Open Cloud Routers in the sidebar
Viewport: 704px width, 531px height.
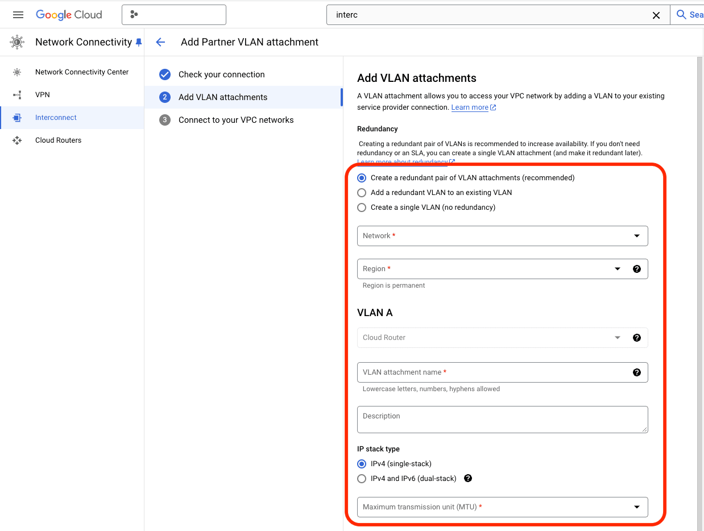click(x=59, y=140)
